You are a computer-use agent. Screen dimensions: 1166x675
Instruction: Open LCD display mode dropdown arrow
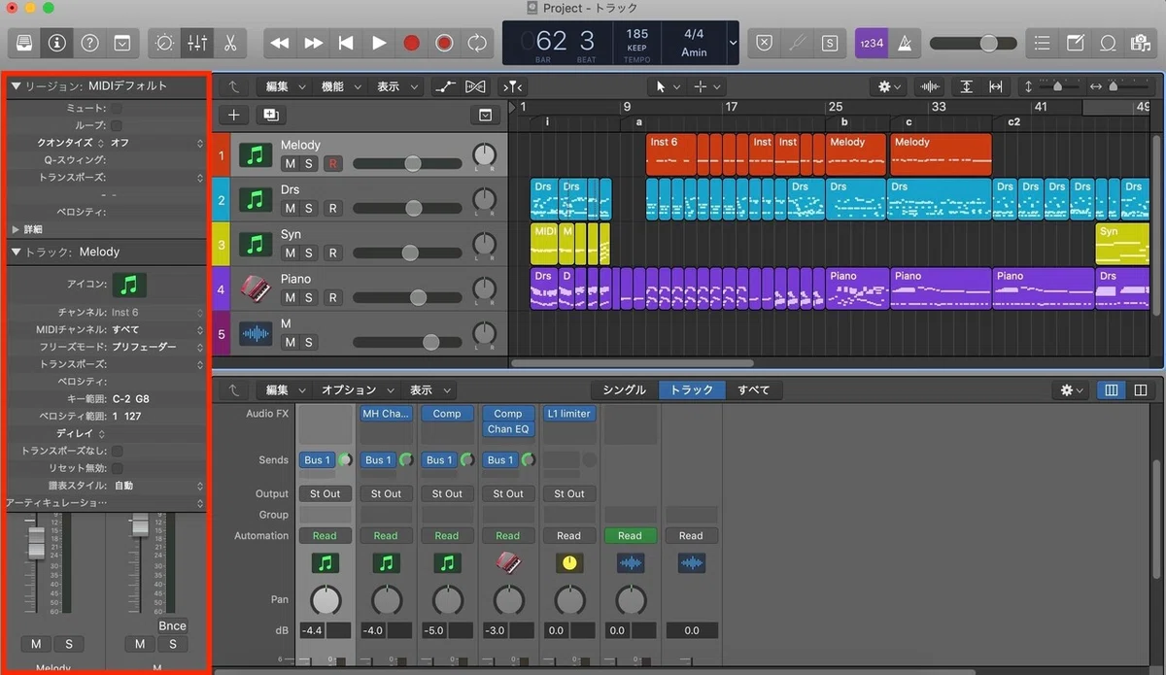(x=733, y=43)
